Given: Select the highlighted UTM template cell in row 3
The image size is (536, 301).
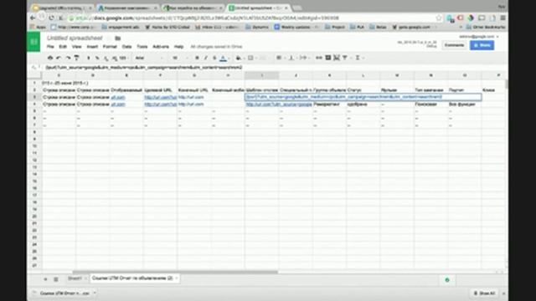Looking at the screenshot, I should click(363, 97).
